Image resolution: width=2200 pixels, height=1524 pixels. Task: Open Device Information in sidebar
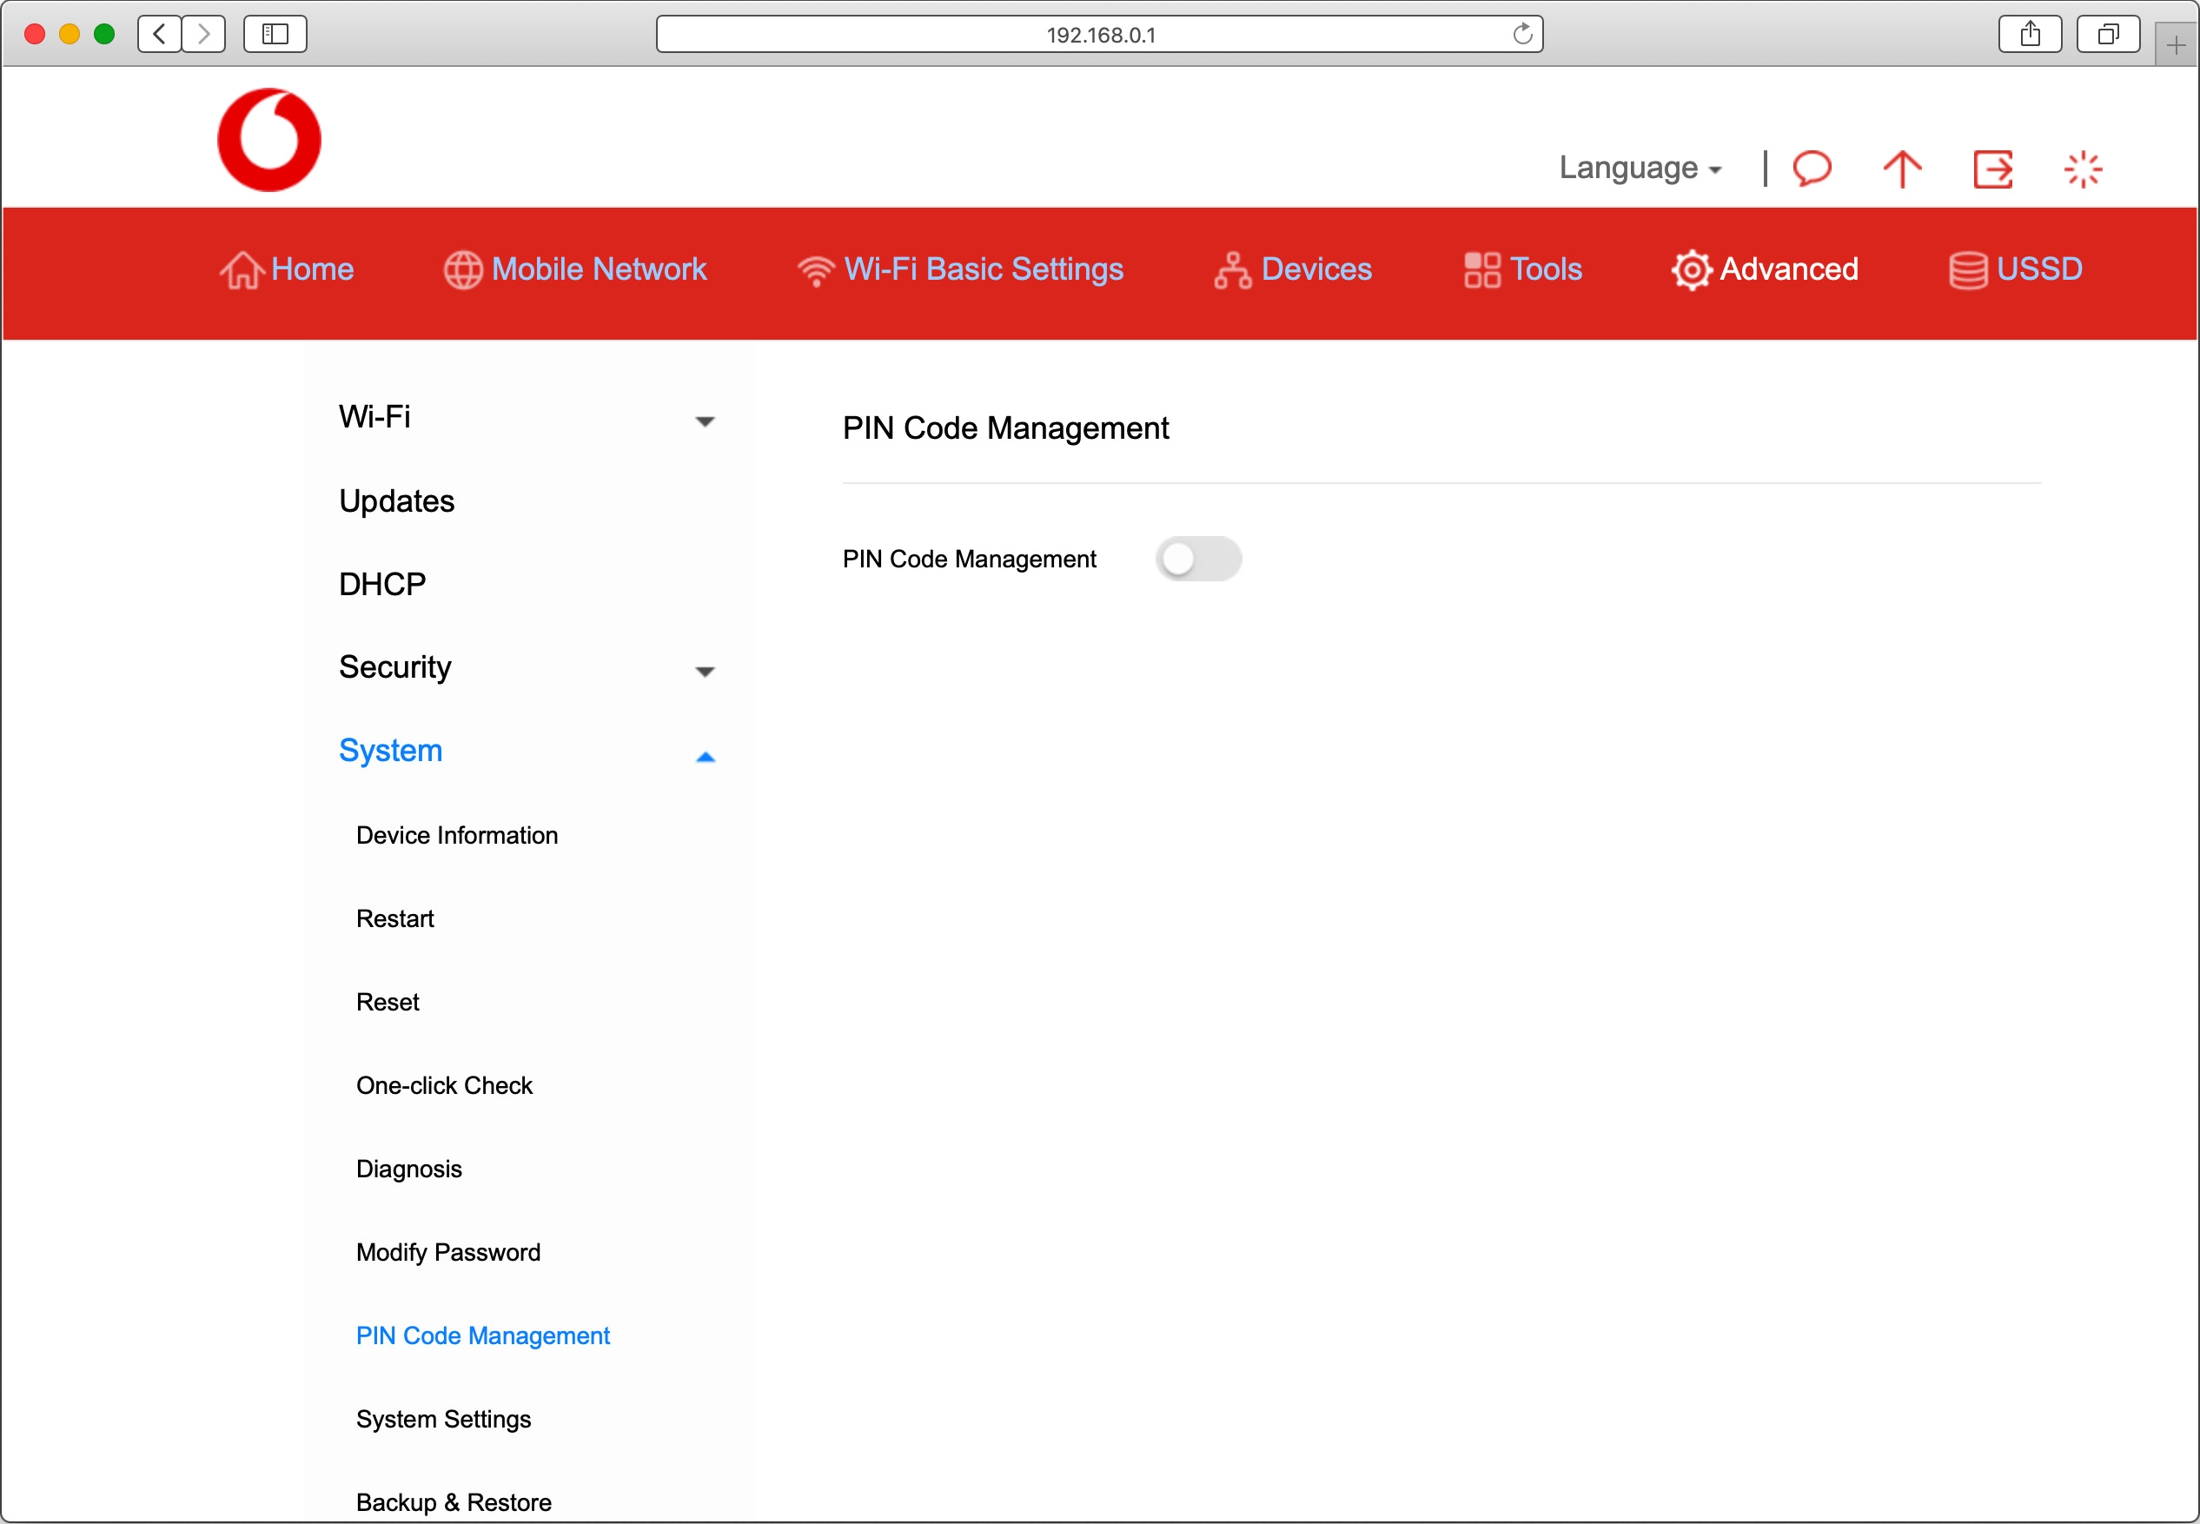456,836
